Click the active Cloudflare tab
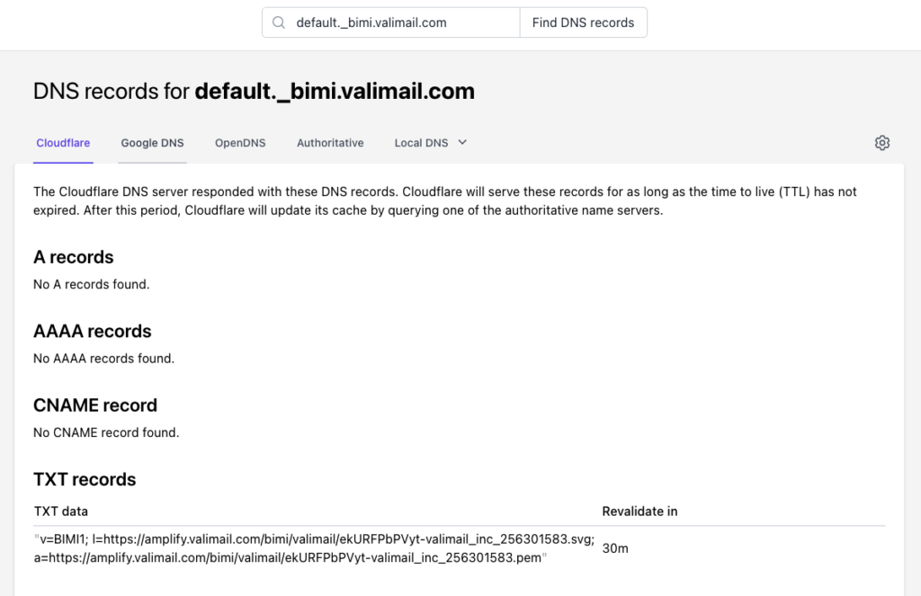Screen dimensions: 921x596 click(x=63, y=142)
